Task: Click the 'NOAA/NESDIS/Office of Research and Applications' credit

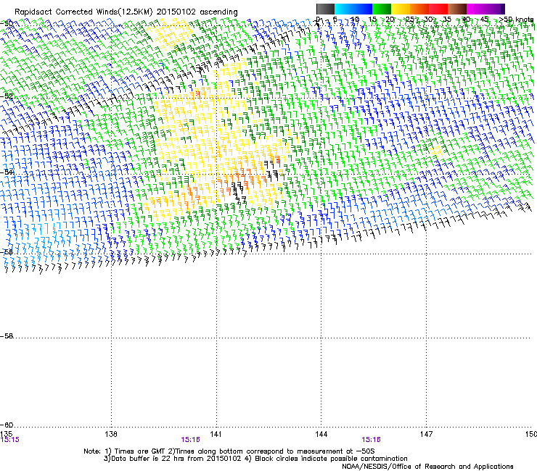Action: 427,467
